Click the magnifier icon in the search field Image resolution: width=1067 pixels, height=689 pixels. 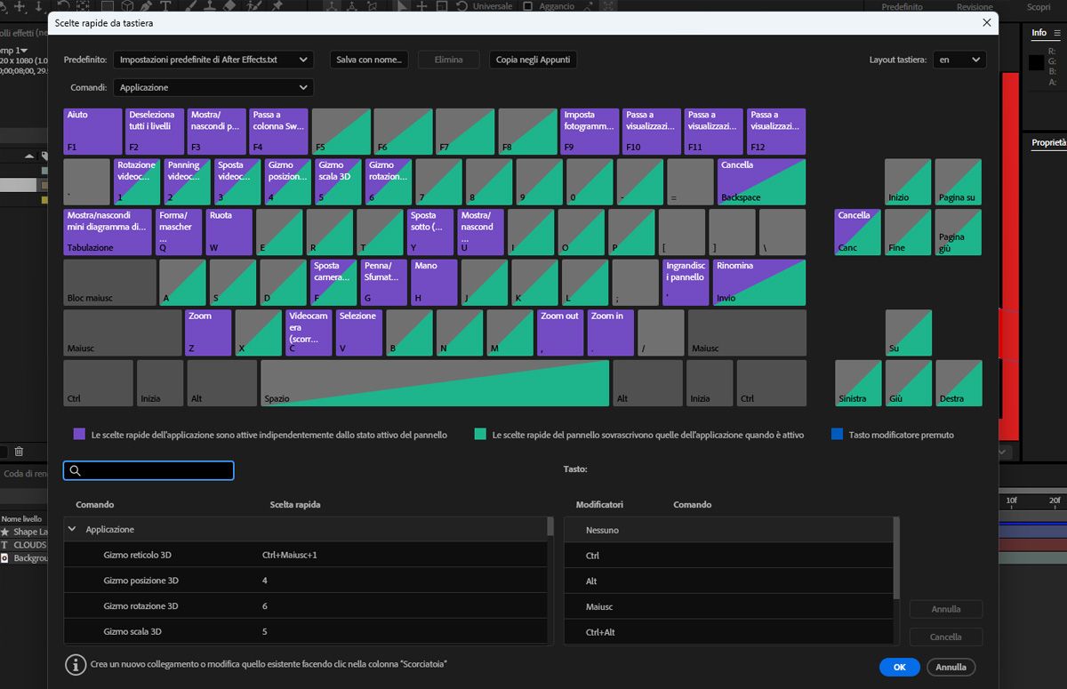[76, 471]
